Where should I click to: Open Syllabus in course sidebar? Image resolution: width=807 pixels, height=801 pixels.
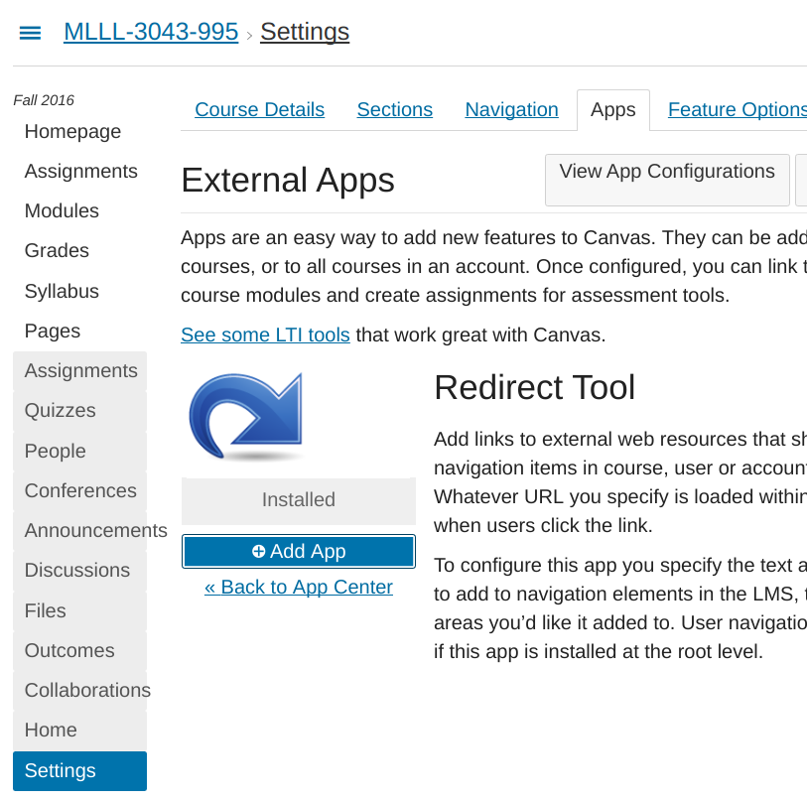point(62,291)
